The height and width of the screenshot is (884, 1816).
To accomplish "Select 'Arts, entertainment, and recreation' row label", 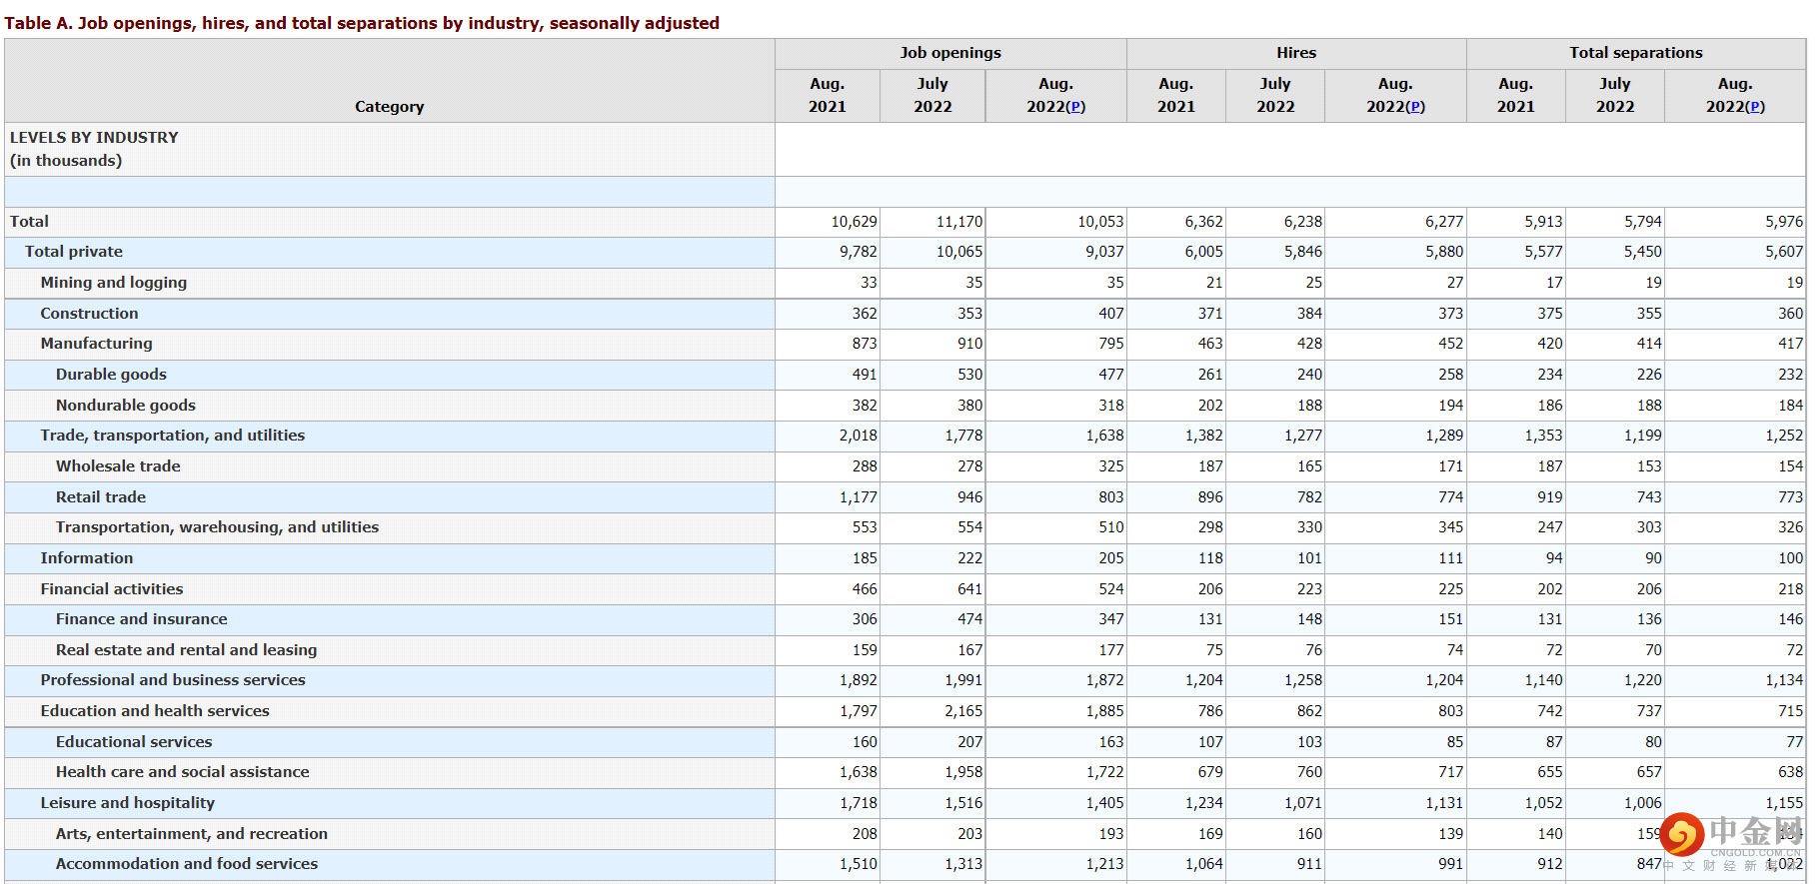I will point(192,834).
